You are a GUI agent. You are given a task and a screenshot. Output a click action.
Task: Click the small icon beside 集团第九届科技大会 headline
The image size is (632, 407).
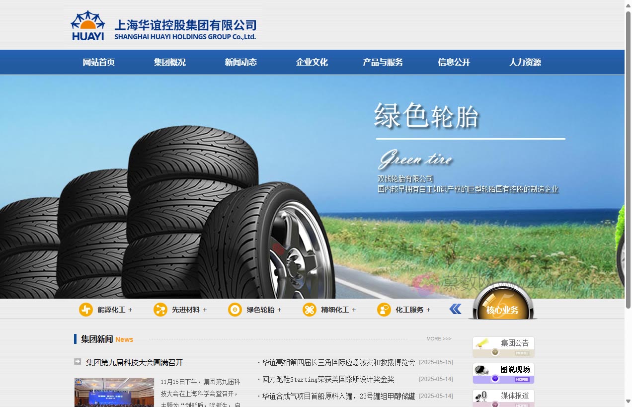click(78, 362)
